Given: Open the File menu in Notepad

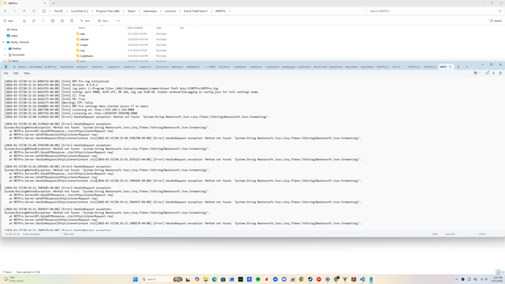Looking at the screenshot, I should click(x=6, y=73).
